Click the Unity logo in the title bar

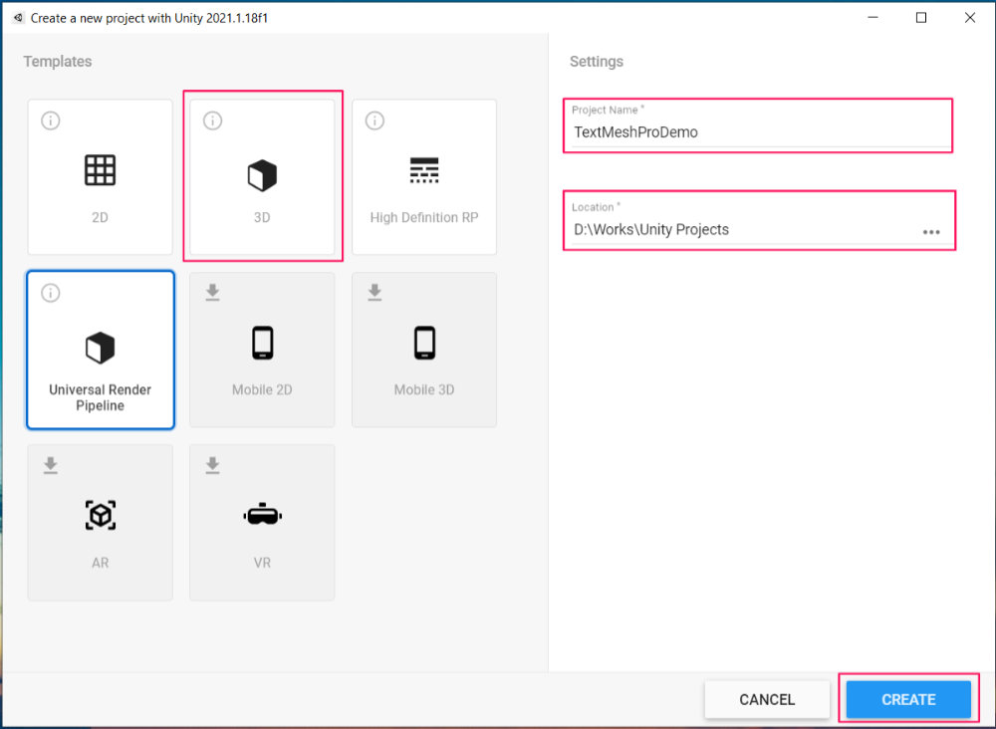click(18, 18)
